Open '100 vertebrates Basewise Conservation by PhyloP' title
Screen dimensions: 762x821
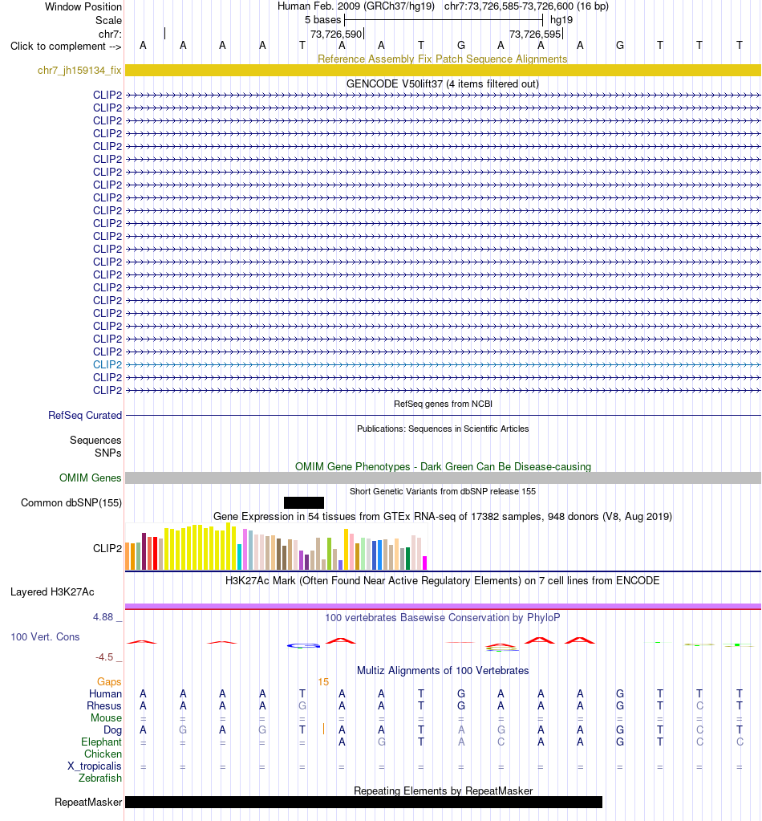pyautogui.click(x=443, y=617)
